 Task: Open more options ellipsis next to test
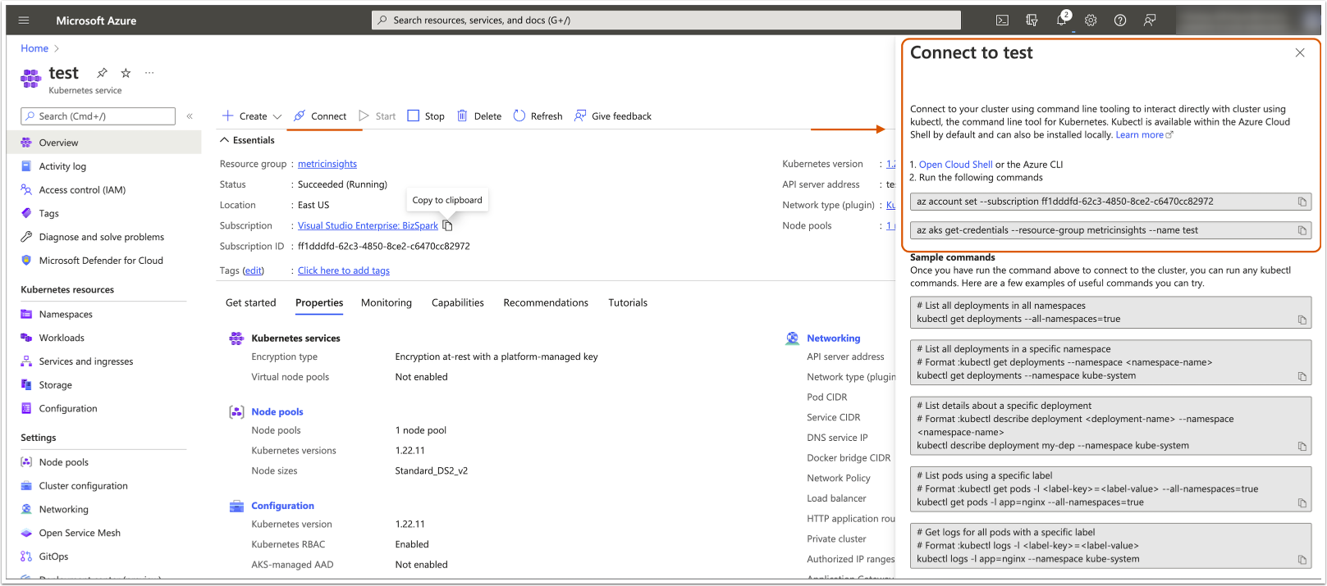click(149, 73)
